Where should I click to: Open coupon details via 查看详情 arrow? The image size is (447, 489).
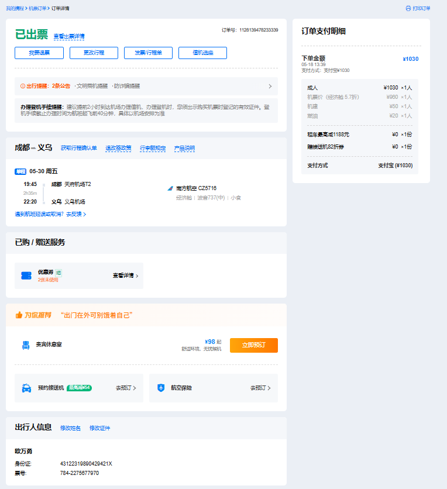point(136,276)
